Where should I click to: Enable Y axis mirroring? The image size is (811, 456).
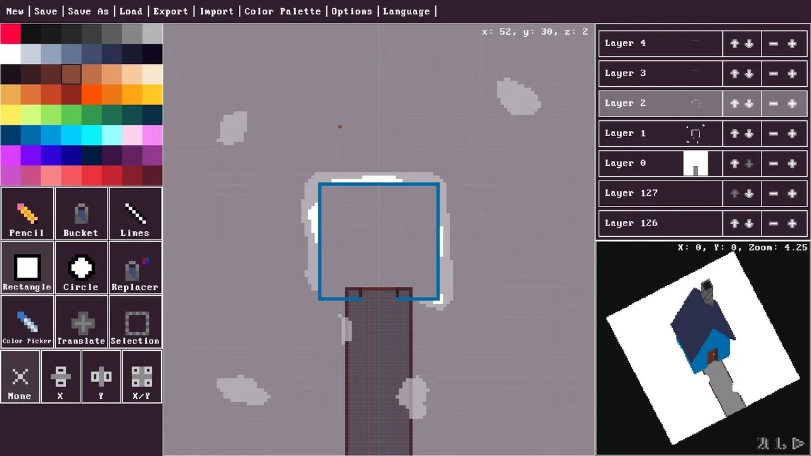click(101, 377)
